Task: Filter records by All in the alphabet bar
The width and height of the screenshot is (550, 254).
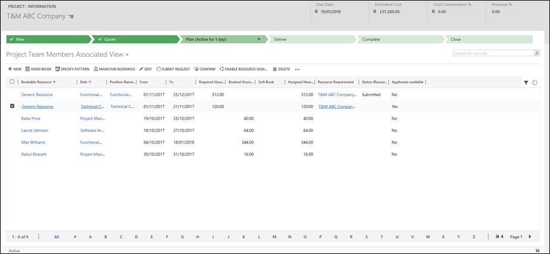Action: coord(56,237)
